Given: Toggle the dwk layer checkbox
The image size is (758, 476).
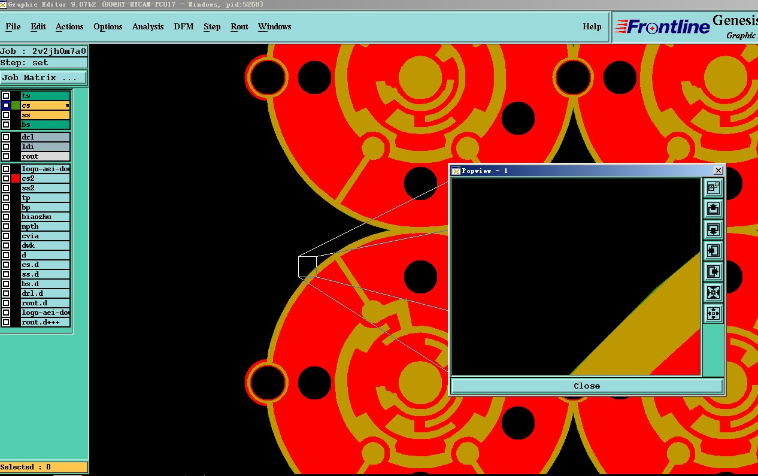Looking at the screenshot, I should (x=6, y=245).
